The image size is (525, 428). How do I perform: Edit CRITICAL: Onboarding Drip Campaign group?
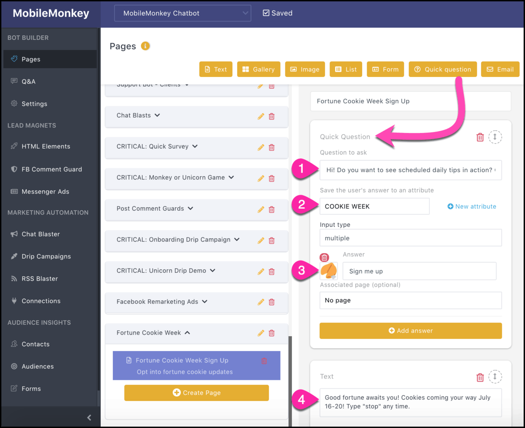(261, 240)
